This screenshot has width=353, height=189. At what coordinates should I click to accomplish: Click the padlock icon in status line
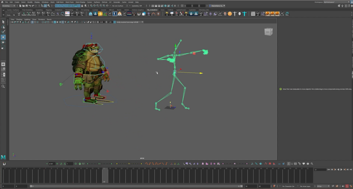pyautogui.click(x=82, y=6)
